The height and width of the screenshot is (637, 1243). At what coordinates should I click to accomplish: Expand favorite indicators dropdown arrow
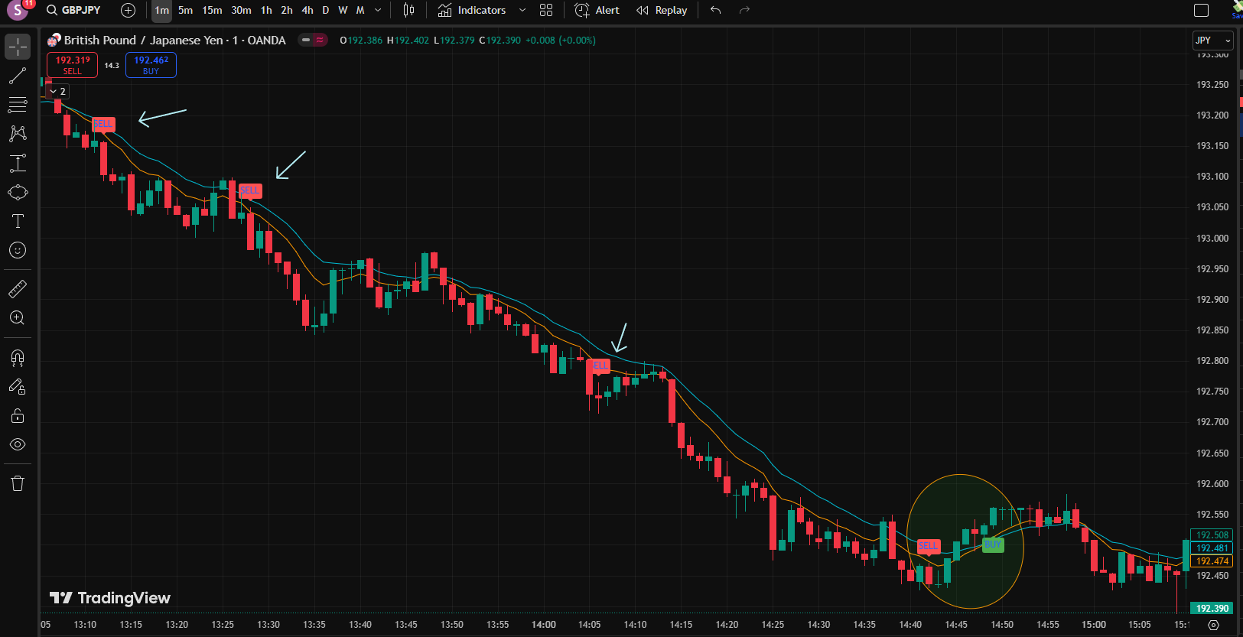click(x=522, y=10)
